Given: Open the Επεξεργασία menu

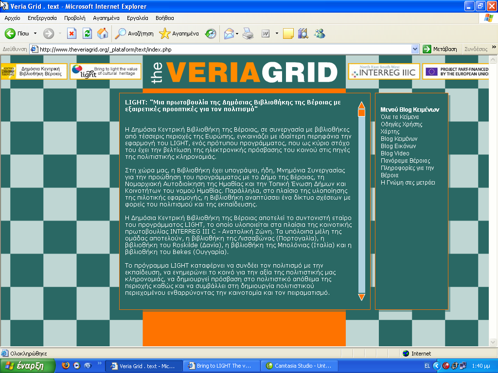Looking at the screenshot, I should tap(42, 18).
